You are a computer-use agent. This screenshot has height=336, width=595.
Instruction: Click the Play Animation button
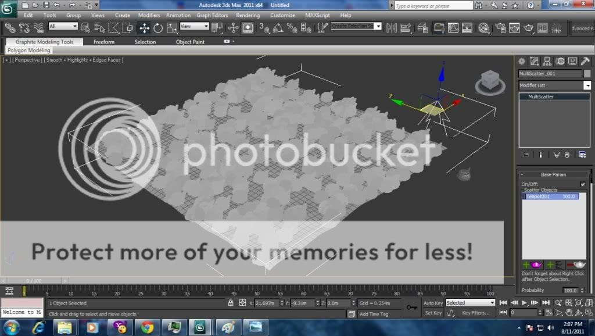(525, 303)
